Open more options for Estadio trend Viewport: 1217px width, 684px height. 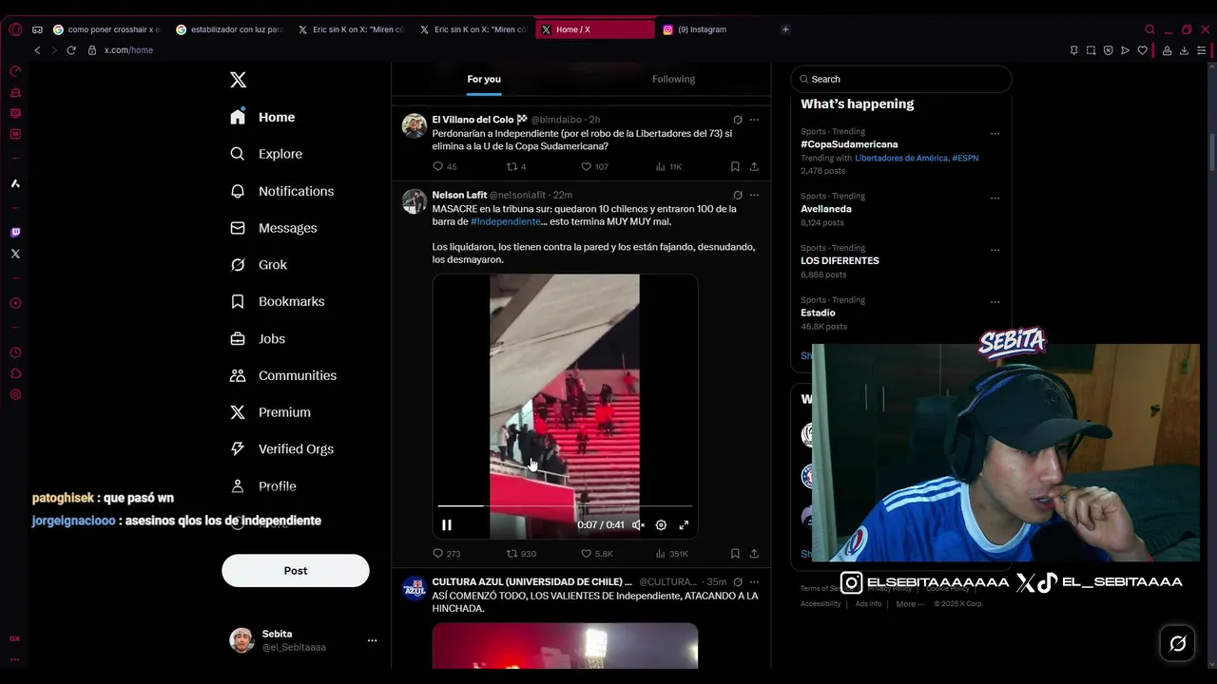tap(995, 302)
